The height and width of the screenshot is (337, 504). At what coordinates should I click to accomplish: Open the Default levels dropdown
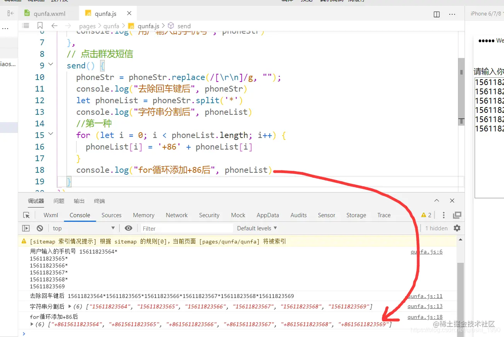(257, 228)
